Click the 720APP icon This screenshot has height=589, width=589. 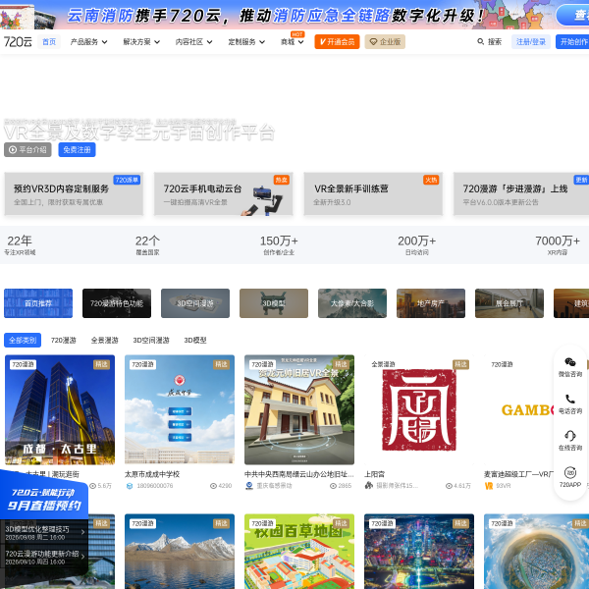(x=569, y=472)
